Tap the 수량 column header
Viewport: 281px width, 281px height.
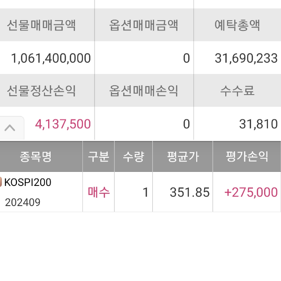(x=133, y=156)
